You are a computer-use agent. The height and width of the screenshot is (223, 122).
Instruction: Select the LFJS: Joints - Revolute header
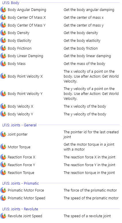click(x=20, y=209)
